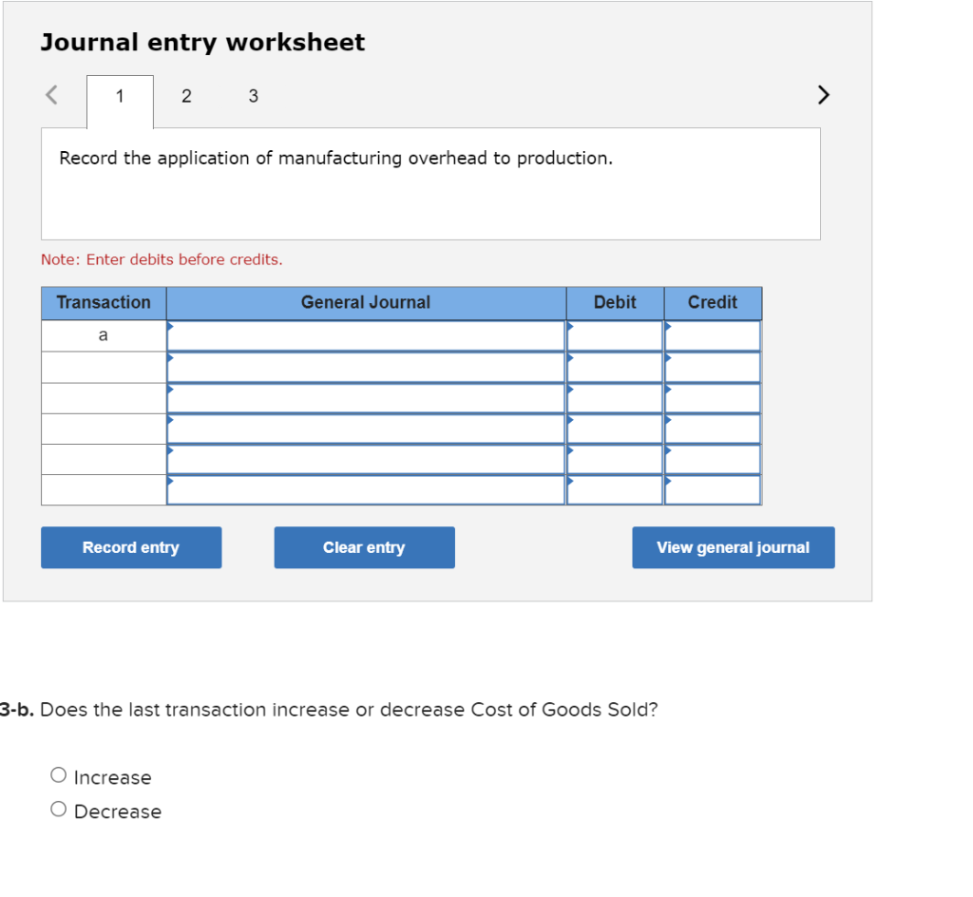This screenshot has height=897, width=973.
Task: Click the Record entry button
Action: tap(131, 547)
